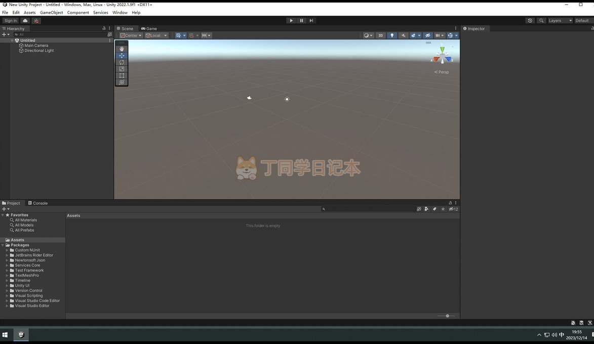Toggle scene lighting lightbulb

point(391,35)
